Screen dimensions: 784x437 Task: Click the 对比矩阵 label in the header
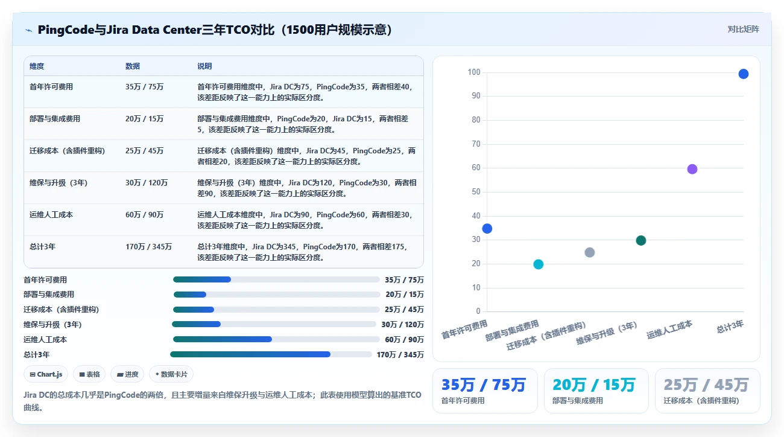click(x=743, y=30)
